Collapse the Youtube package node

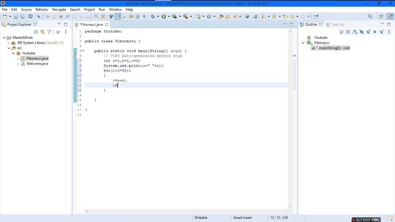[x=14, y=54]
